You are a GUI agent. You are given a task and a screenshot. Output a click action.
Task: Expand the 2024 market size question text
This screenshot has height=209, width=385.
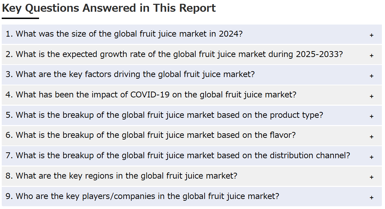124,34
